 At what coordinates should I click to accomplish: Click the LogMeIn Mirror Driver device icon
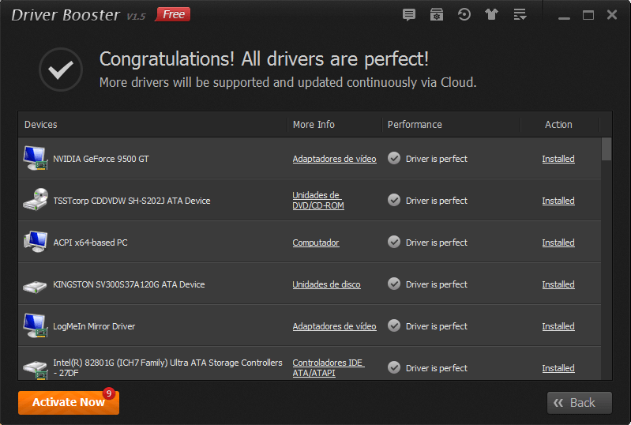(36, 325)
